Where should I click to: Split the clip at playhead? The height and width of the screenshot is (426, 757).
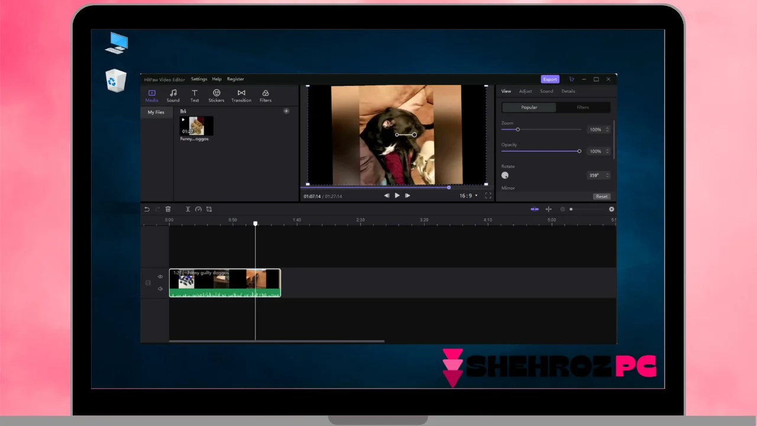188,209
